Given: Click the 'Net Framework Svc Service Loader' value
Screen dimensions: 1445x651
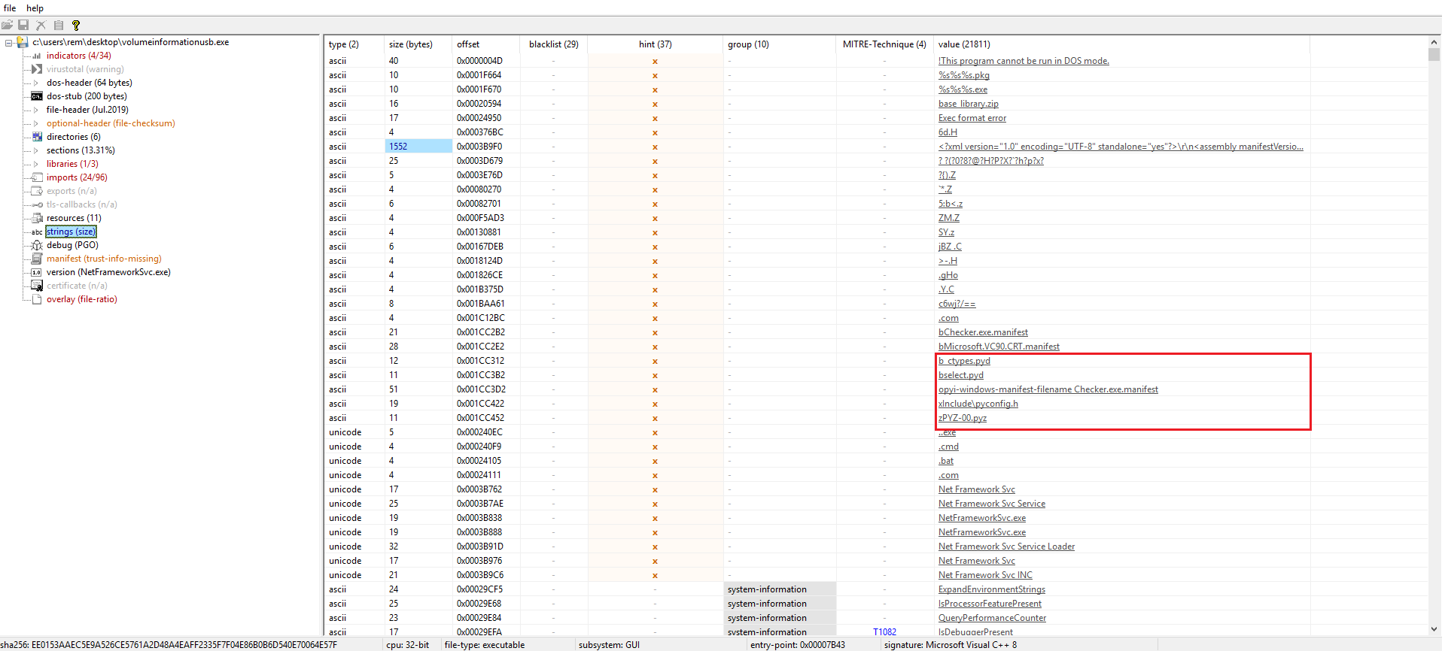Looking at the screenshot, I should tap(1006, 547).
